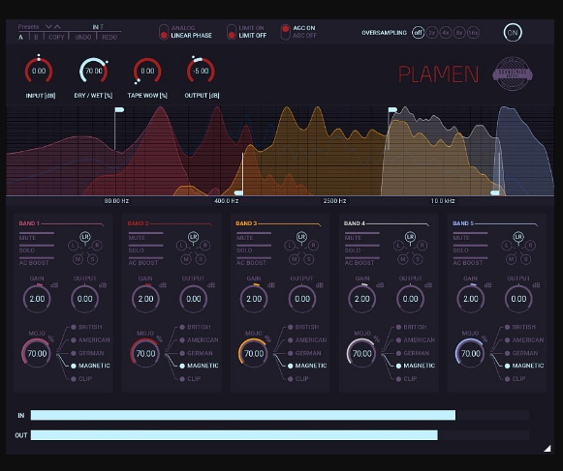Image resolution: width=563 pixels, height=471 pixels.
Task: Click the REDO button
Action: pyautogui.click(x=109, y=37)
